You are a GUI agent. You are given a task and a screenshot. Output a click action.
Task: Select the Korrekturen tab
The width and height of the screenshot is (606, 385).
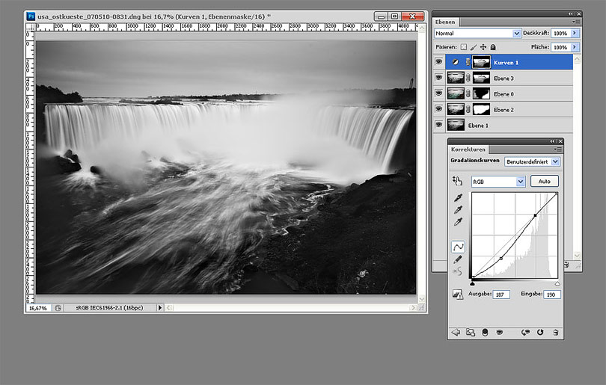468,150
